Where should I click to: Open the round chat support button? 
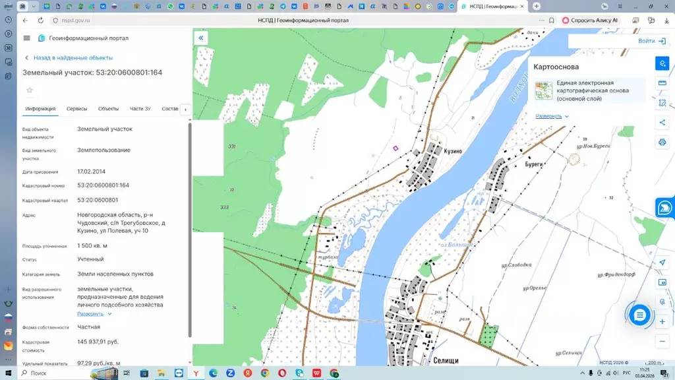(639, 315)
